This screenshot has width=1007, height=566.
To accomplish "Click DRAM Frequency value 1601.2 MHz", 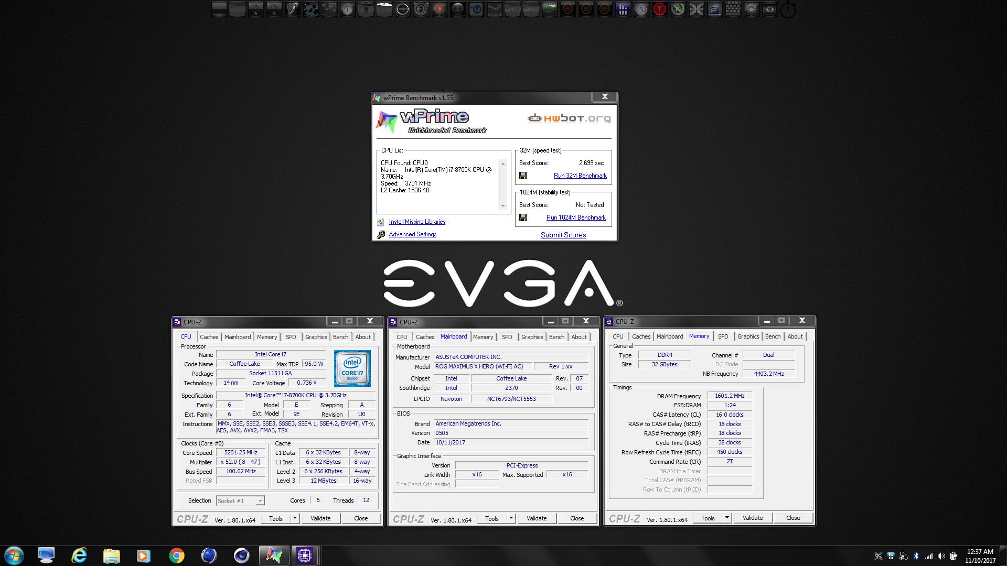I will tap(730, 396).
